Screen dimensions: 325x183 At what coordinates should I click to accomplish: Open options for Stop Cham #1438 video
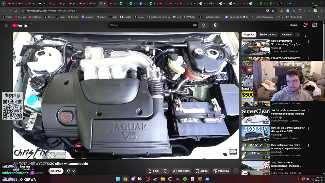coord(308,163)
